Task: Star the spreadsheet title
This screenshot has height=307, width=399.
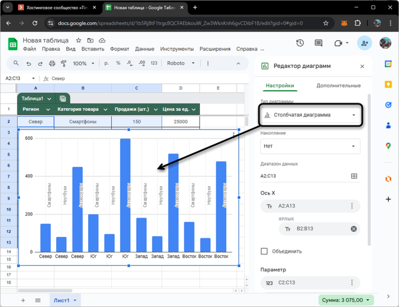Action: (x=79, y=41)
